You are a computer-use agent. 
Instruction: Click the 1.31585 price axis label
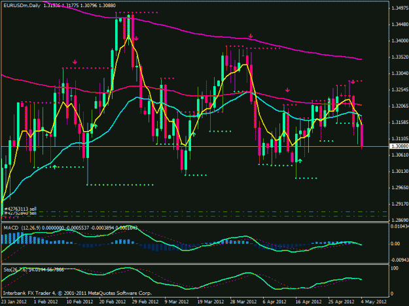[x=400, y=123]
